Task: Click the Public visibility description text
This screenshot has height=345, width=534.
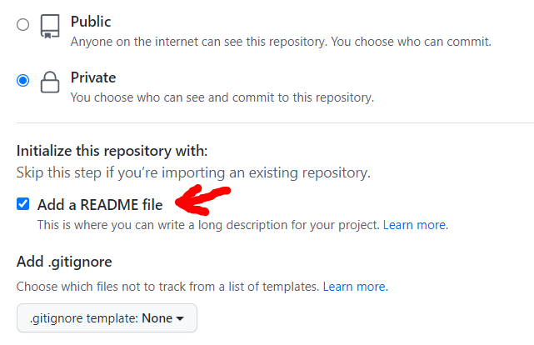Action: [281, 42]
